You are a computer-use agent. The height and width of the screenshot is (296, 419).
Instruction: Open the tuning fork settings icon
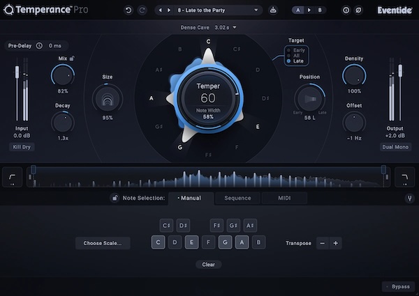pyautogui.click(x=409, y=198)
